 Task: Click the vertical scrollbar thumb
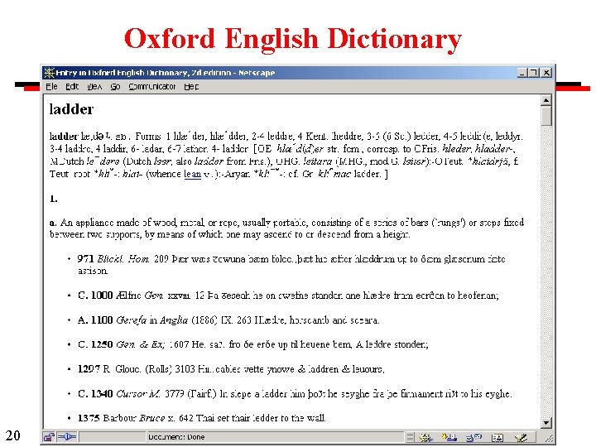pyautogui.click(x=546, y=116)
